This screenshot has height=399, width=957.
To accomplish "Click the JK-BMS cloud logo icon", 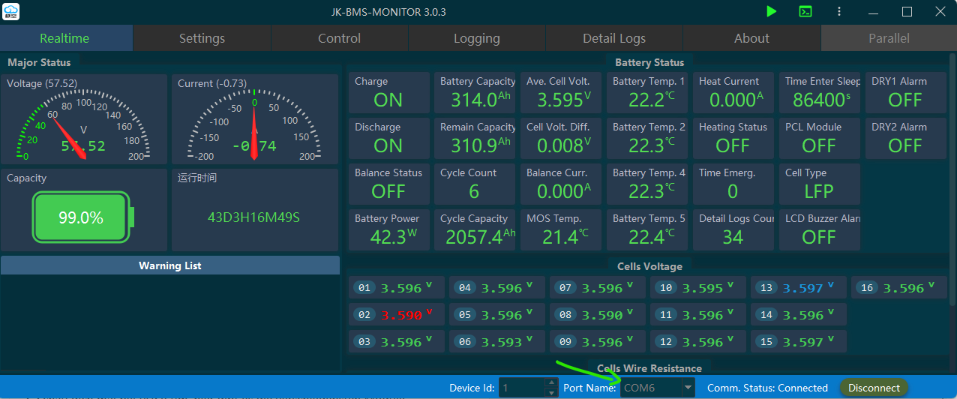I will coord(11,11).
